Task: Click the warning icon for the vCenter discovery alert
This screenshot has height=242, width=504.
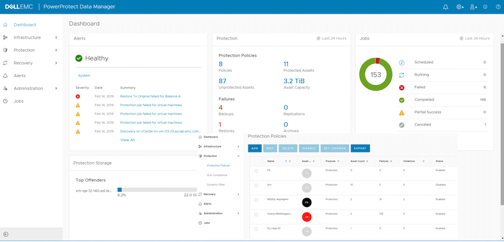Action: pyautogui.click(x=78, y=132)
